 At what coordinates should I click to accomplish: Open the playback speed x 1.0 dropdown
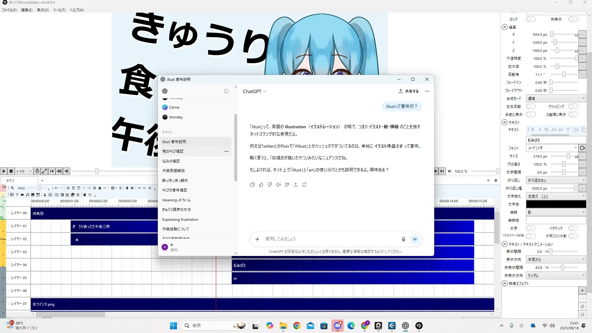pos(24,171)
